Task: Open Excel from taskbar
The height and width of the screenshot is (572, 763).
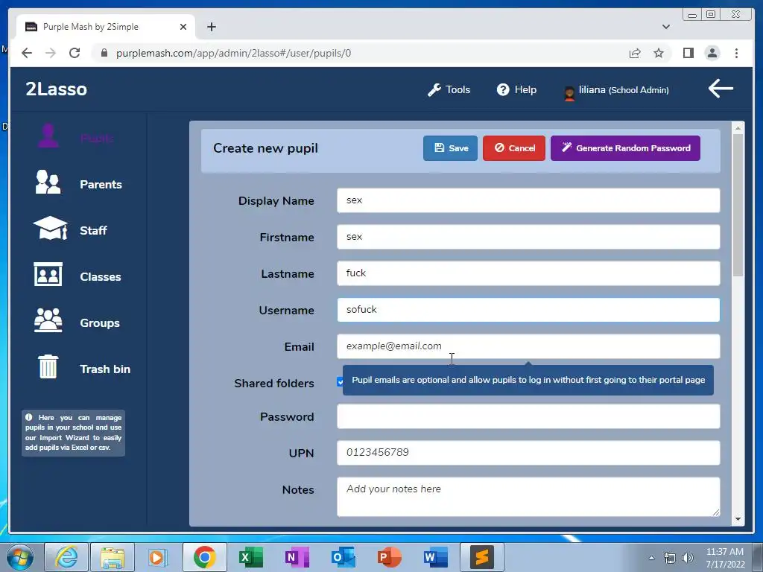Action: click(x=250, y=557)
